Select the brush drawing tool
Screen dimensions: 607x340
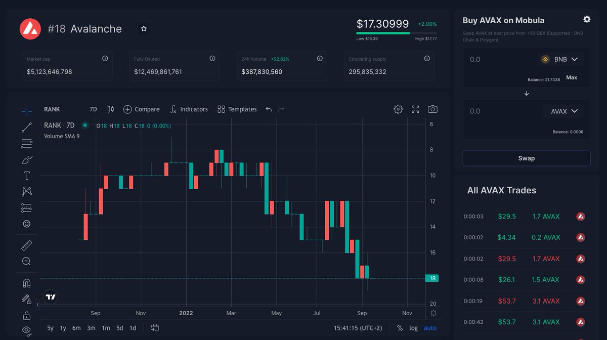pyautogui.click(x=27, y=160)
